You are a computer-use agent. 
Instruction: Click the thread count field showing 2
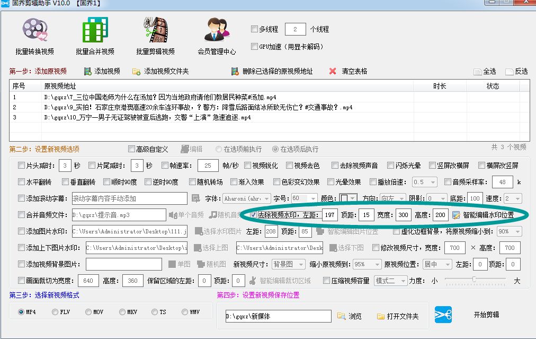point(296,29)
